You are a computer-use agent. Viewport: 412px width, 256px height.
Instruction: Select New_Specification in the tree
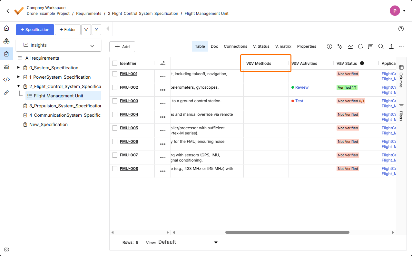pos(48,124)
